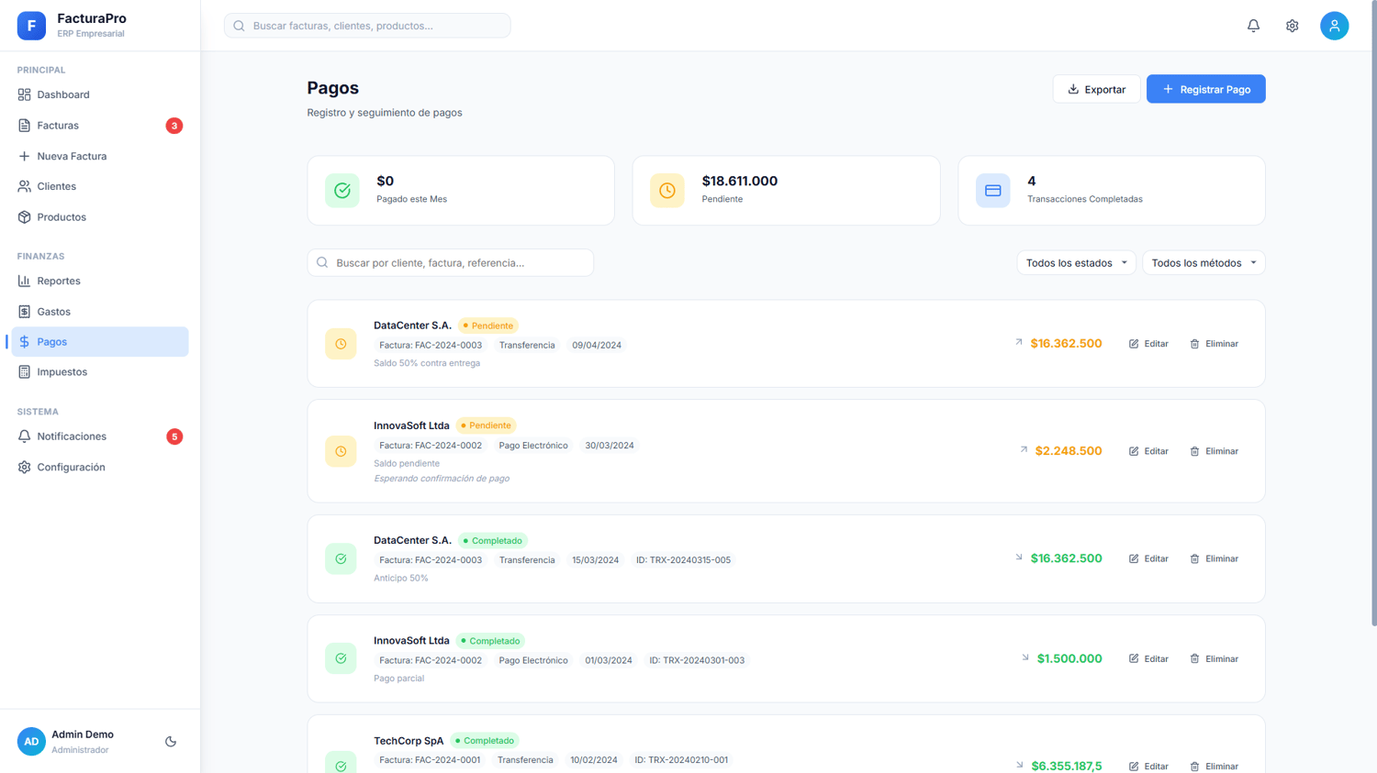Click the Admin Demo AD avatar
The height and width of the screenshot is (773, 1377).
[31, 742]
